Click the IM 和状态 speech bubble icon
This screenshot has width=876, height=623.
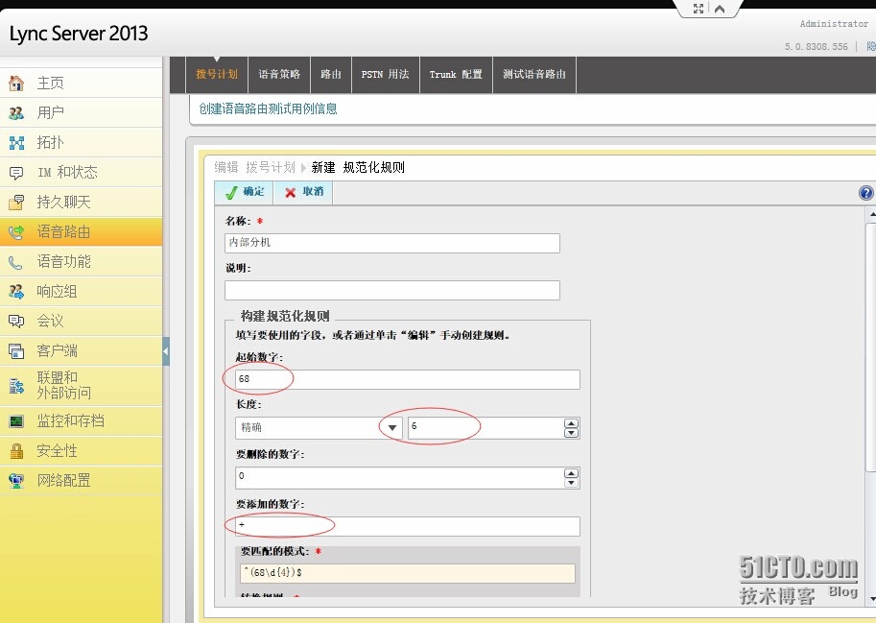pyautogui.click(x=16, y=173)
